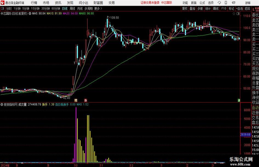Toggle the left side panel icon
The width and height of the screenshot is (259, 167).
[2, 9]
